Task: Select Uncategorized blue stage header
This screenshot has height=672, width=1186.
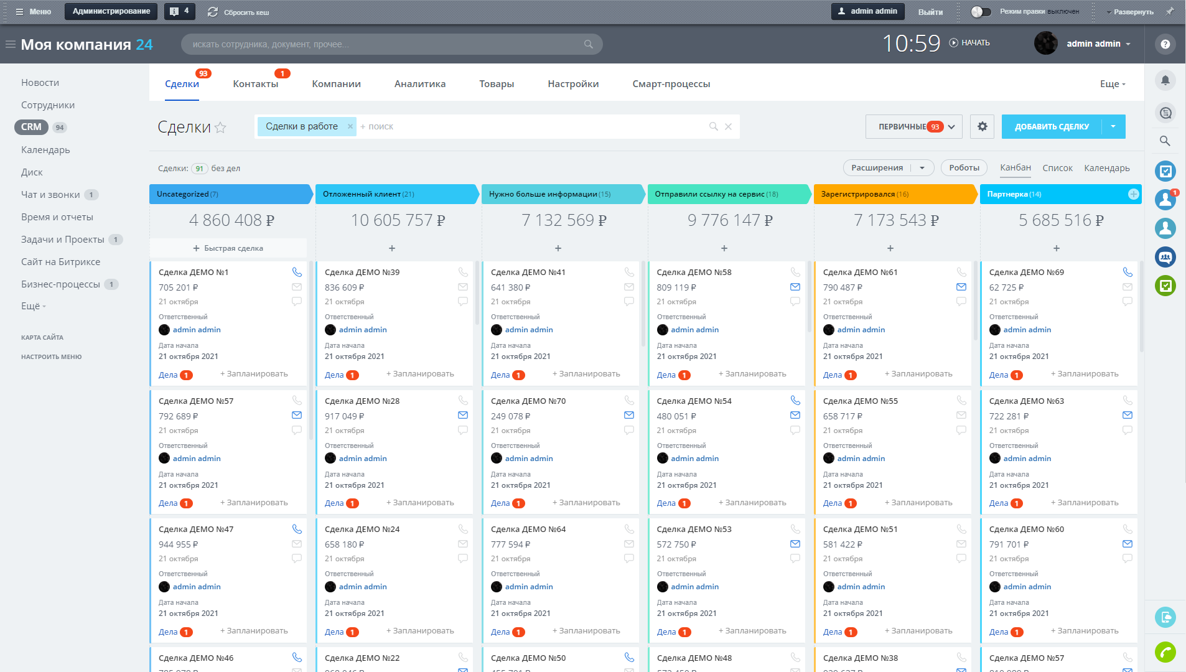Action: click(230, 194)
